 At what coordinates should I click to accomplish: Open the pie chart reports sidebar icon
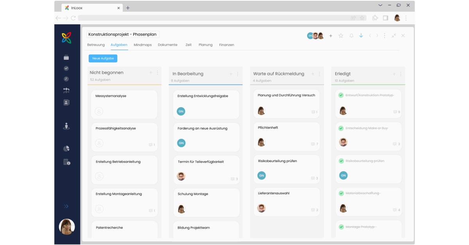[66, 149]
